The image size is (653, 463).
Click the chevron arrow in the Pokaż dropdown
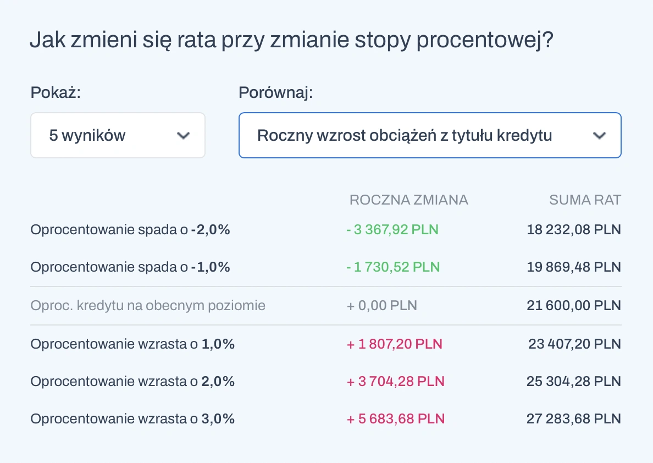point(183,136)
